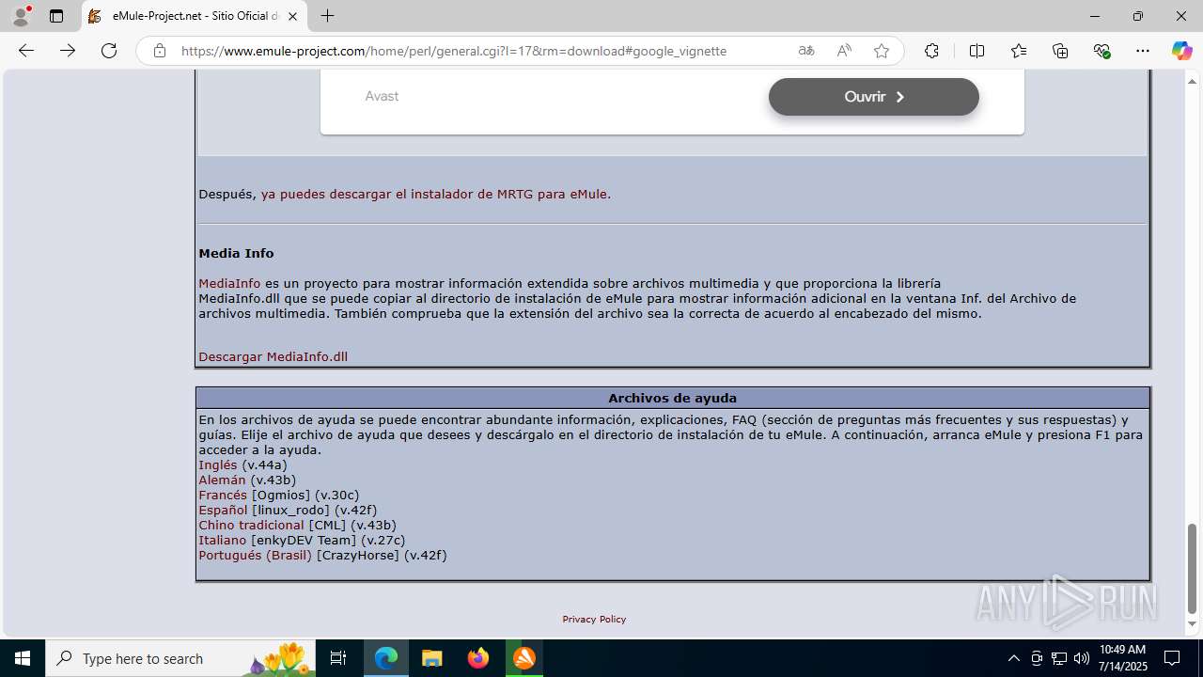Open the browser profile avatar
This screenshot has height=677, width=1203.
click(x=21, y=16)
